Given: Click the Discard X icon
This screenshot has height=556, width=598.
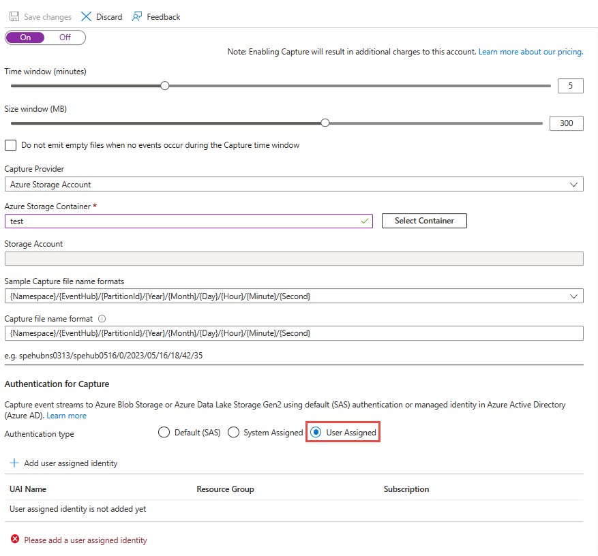Looking at the screenshot, I should 86,16.
